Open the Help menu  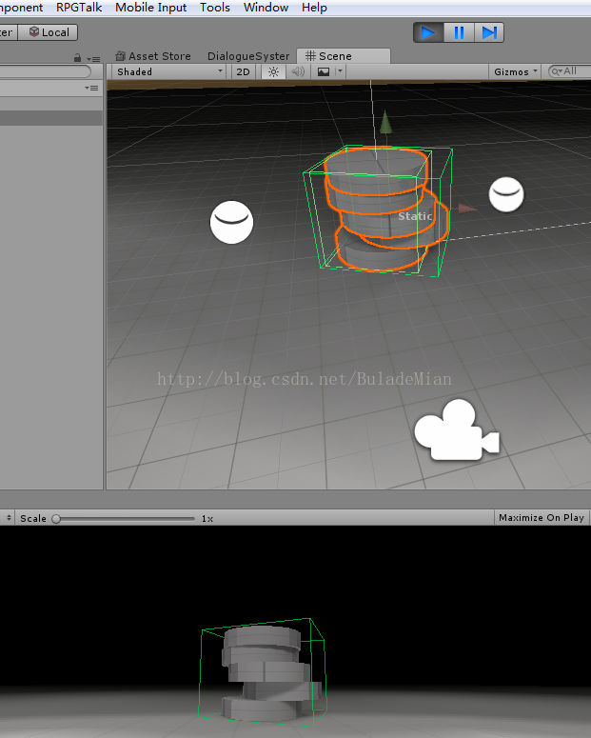314,8
